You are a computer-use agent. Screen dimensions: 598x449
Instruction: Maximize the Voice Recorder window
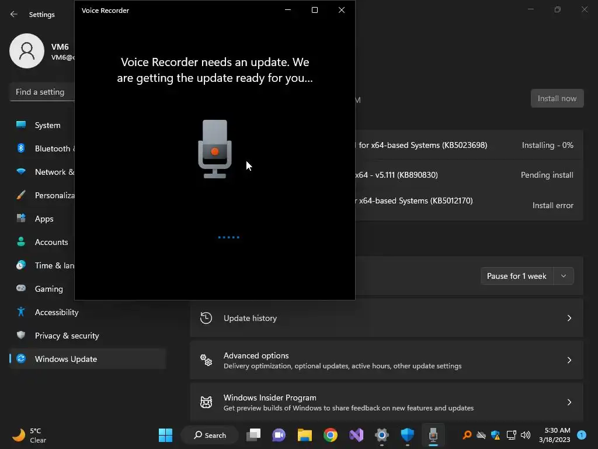(315, 10)
